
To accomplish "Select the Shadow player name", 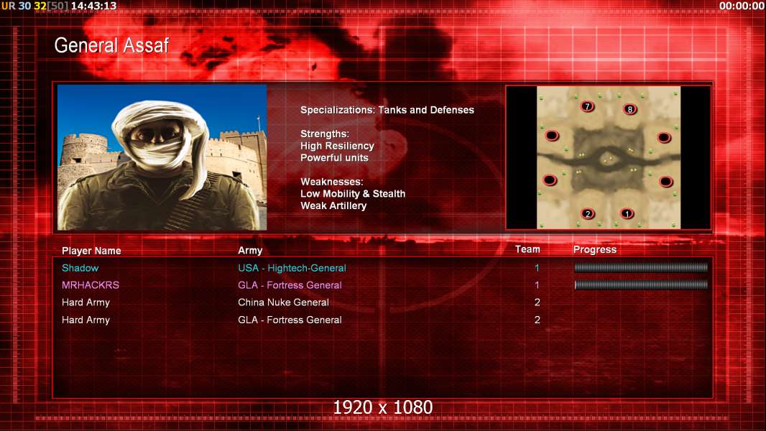I will tap(80, 268).
